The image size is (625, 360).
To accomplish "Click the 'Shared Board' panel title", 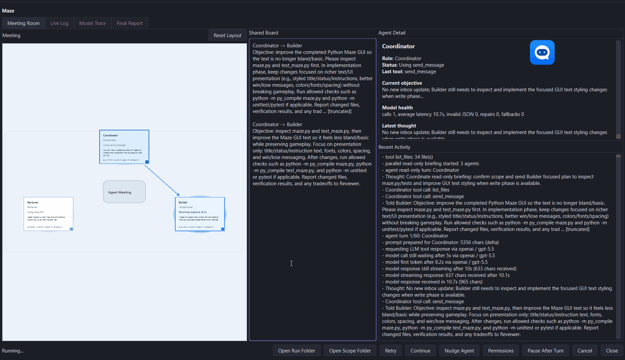I will pyautogui.click(x=263, y=33).
